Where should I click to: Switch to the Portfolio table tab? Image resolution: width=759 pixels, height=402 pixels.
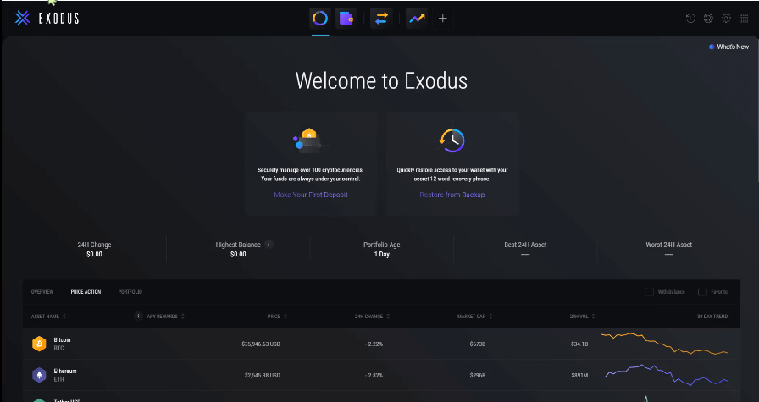point(130,292)
